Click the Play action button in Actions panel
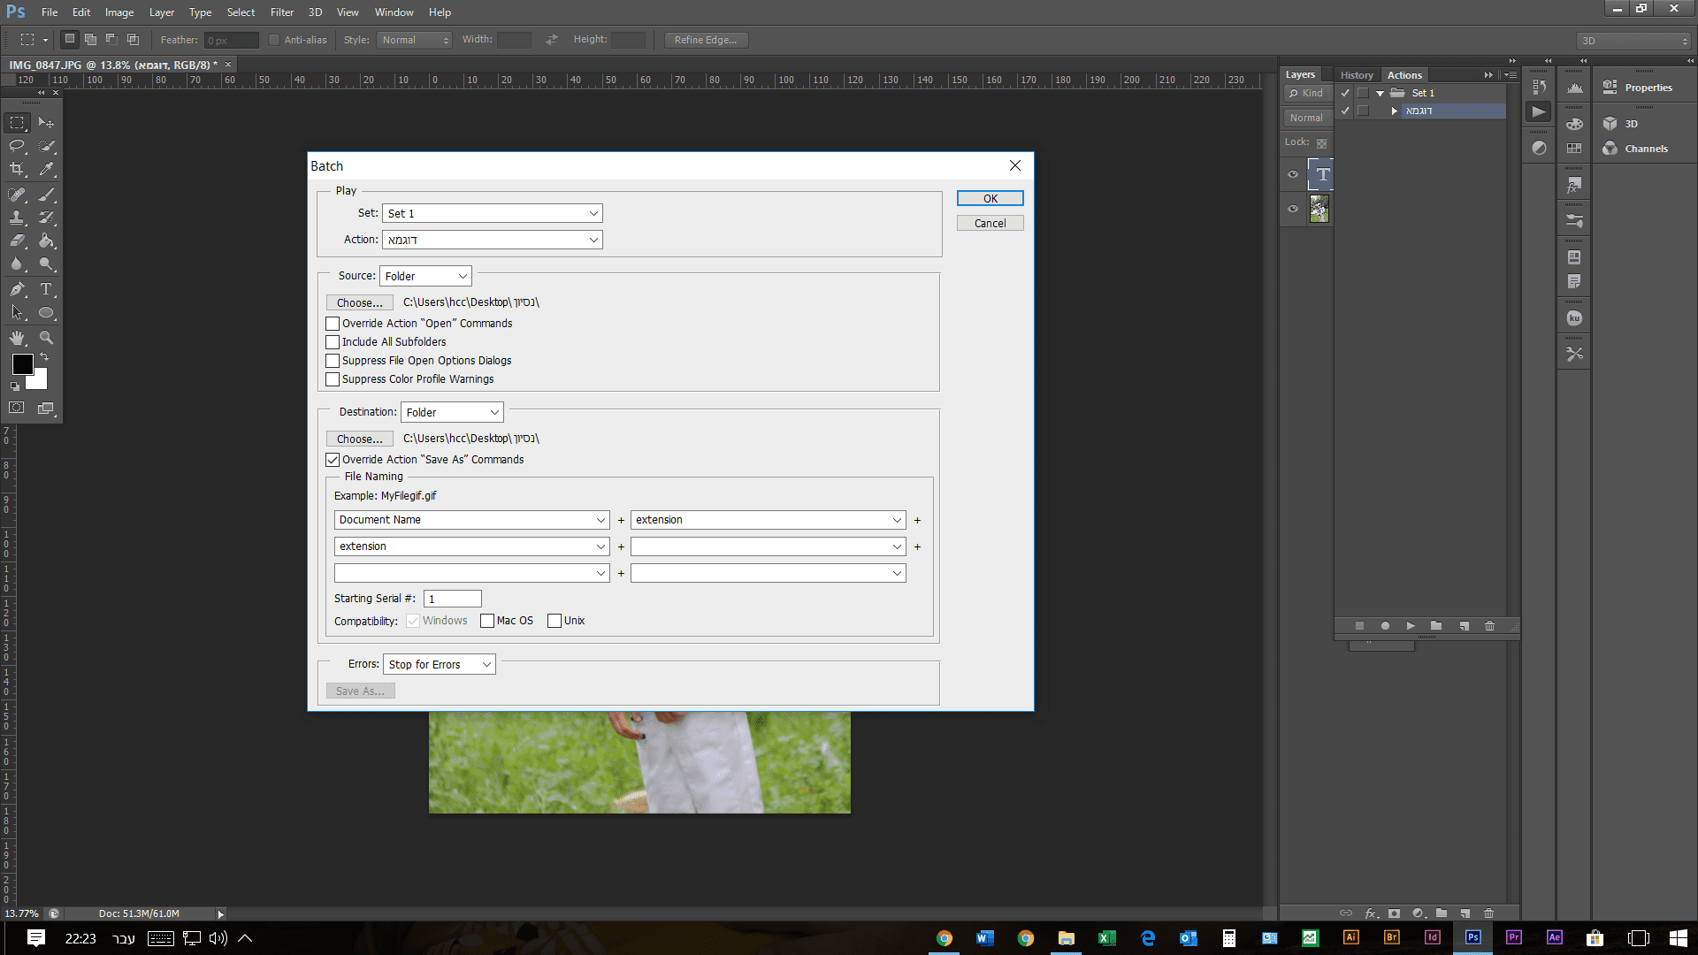The image size is (1698, 955). [x=1411, y=626]
